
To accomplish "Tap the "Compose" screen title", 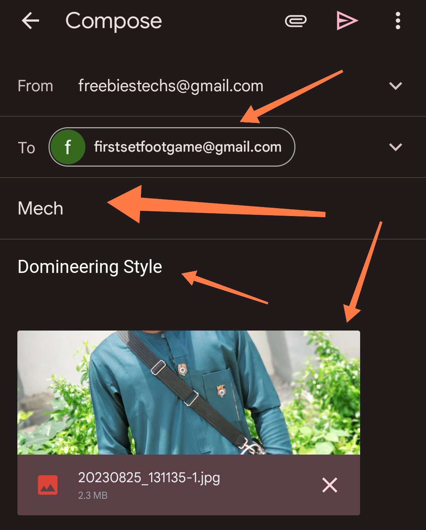I will [114, 21].
